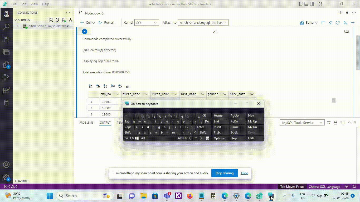
Task: Collapse cell code with the chevron above output
Action: [x=215, y=32]
